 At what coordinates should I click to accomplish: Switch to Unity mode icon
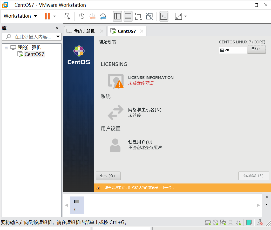pos(149,16)
